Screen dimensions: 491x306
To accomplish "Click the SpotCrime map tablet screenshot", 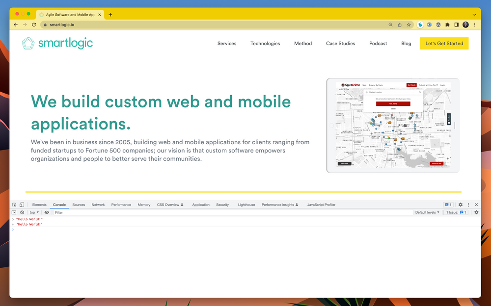I will point(393,125).
